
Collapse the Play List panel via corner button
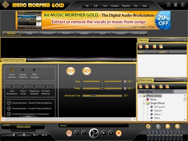click(185, 40)
